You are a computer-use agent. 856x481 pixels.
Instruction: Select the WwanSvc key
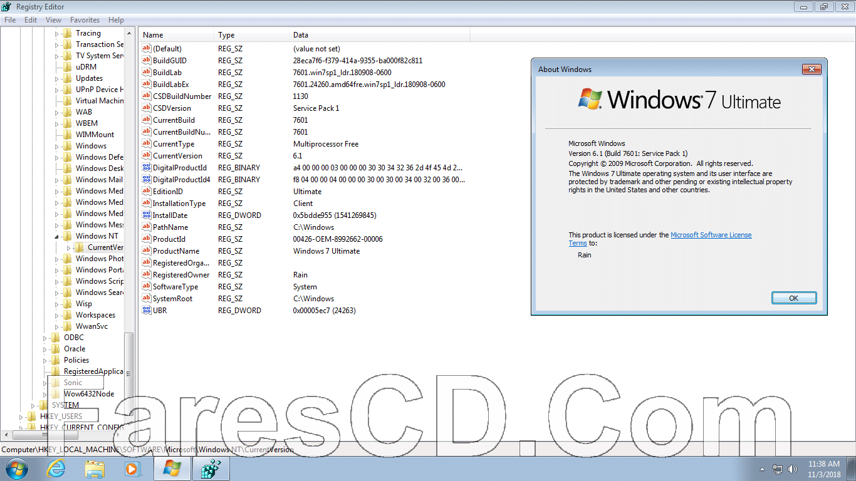point(91,326)
